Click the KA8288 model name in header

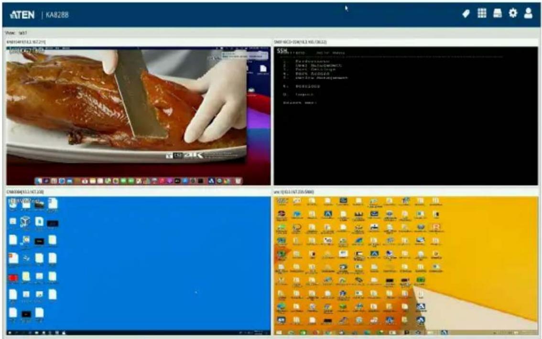click(57, 15)
